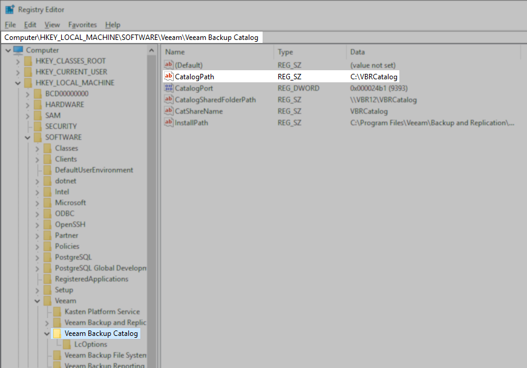Click the CatalogPort DWORD value icon
This screenshot has width=527, height=368.
point(169,88)
